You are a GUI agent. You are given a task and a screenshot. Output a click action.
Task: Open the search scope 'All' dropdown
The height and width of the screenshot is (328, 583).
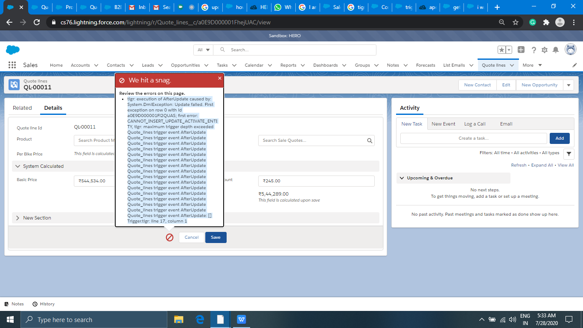pos(204,50)
